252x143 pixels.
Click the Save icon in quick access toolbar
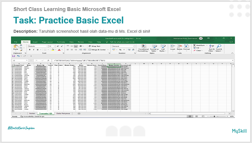(14, 56)
